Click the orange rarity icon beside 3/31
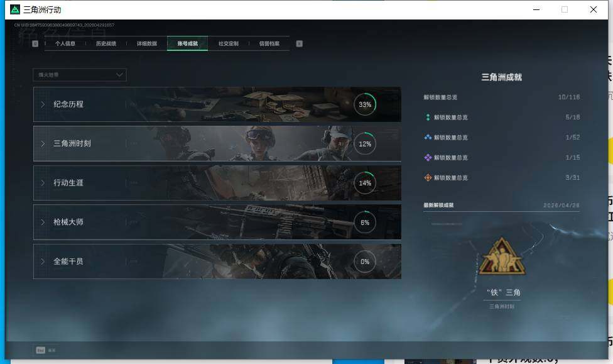613x364 pixels. pos(428,178)
